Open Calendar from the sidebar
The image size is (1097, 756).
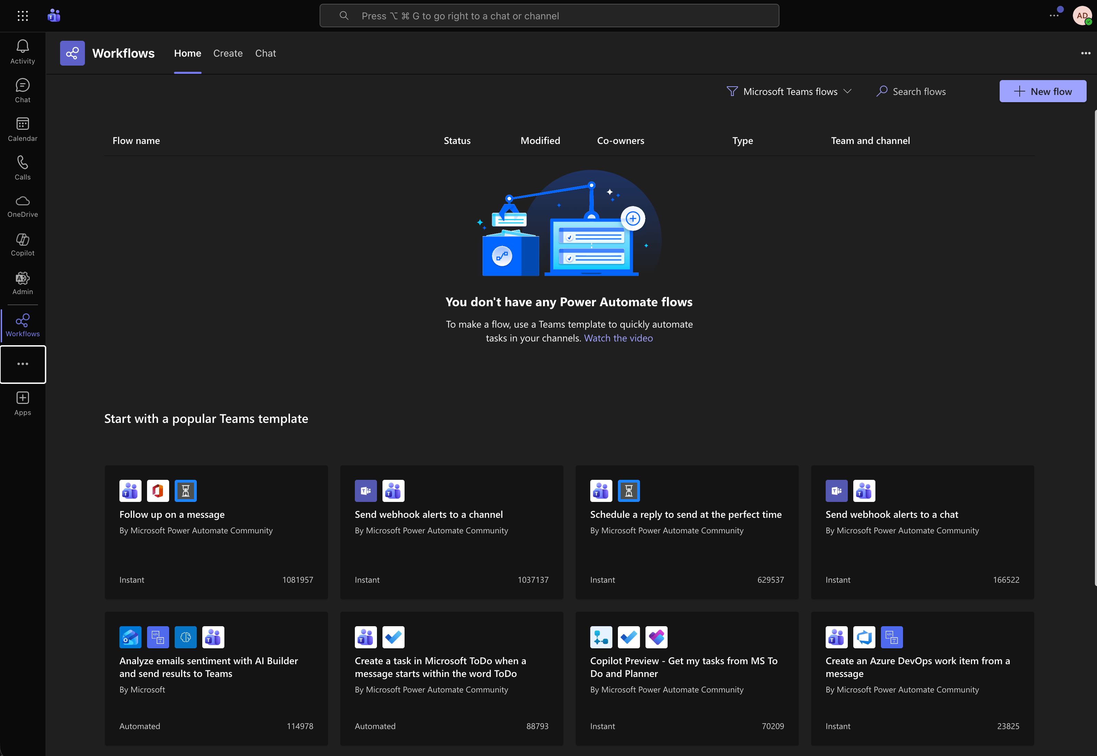coord(22,128)
